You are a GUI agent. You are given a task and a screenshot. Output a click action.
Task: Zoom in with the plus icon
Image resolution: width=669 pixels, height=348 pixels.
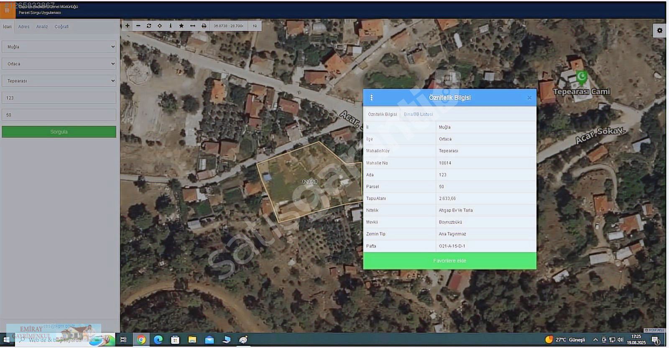coord(128,26)
